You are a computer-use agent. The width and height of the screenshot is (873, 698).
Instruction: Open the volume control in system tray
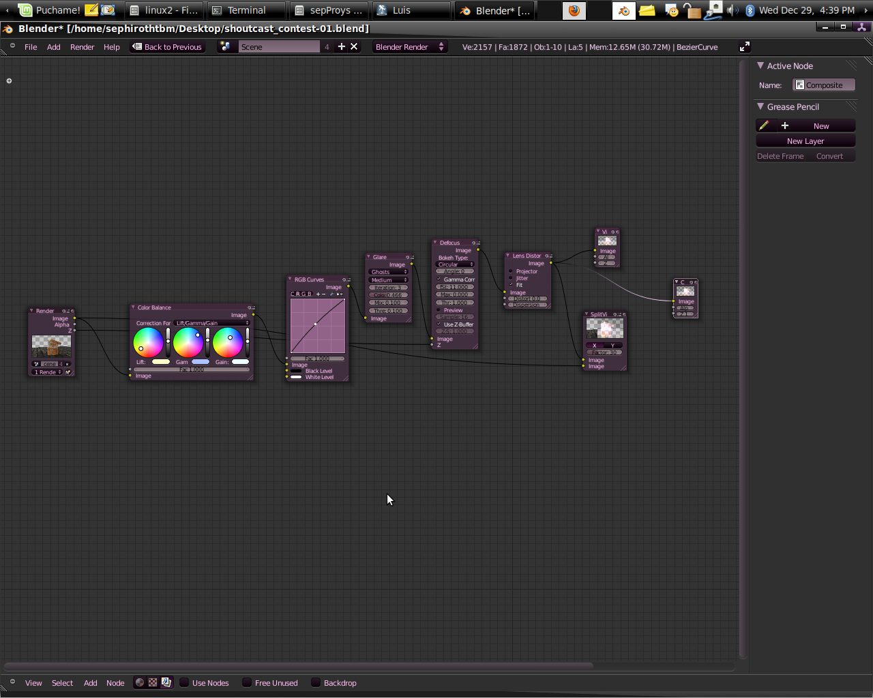[733, 10]
